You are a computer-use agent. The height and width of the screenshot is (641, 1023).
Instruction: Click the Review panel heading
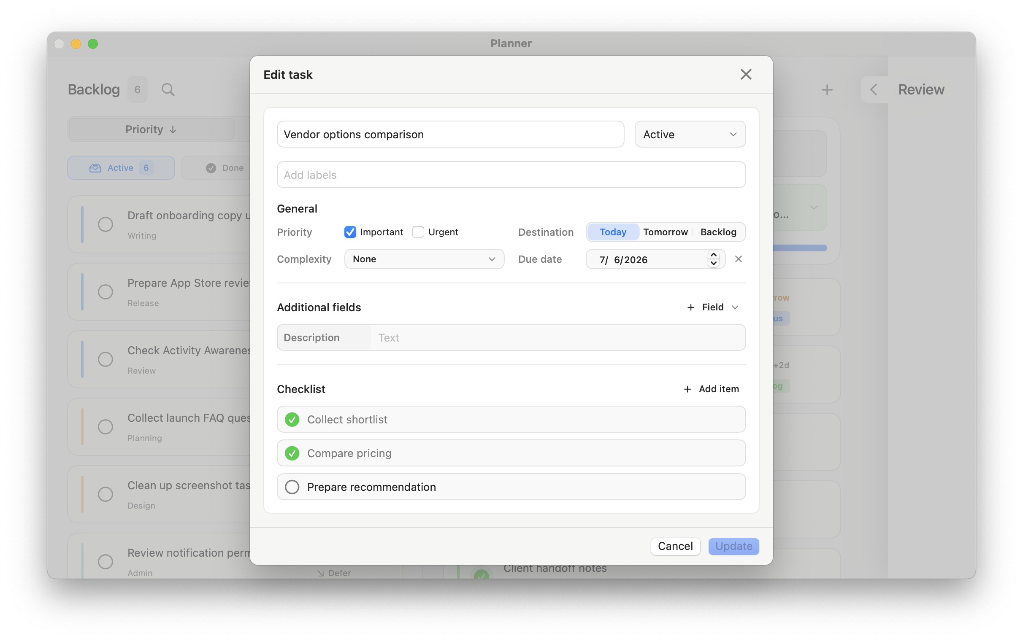point(921,89)
